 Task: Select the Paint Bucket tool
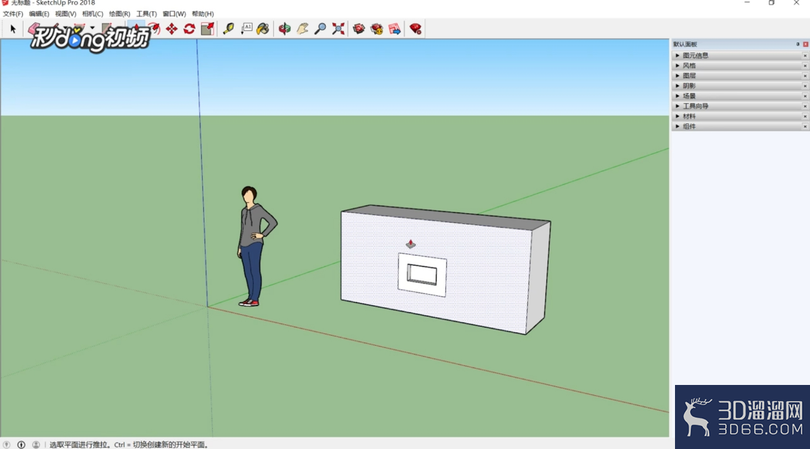tap(263, 29)
